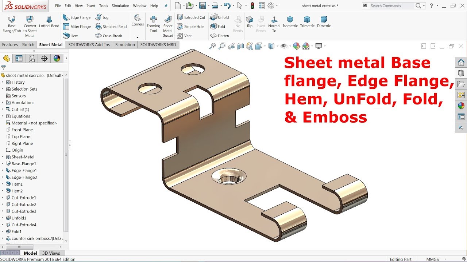Screen dimensions: 467x262
Task: Open SOLIDWORKS Resources home pane
Action: (461, 62)
